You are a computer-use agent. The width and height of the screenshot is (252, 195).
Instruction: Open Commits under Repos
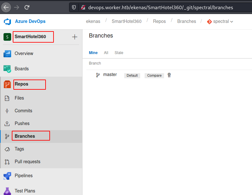[x=24, y=111]
